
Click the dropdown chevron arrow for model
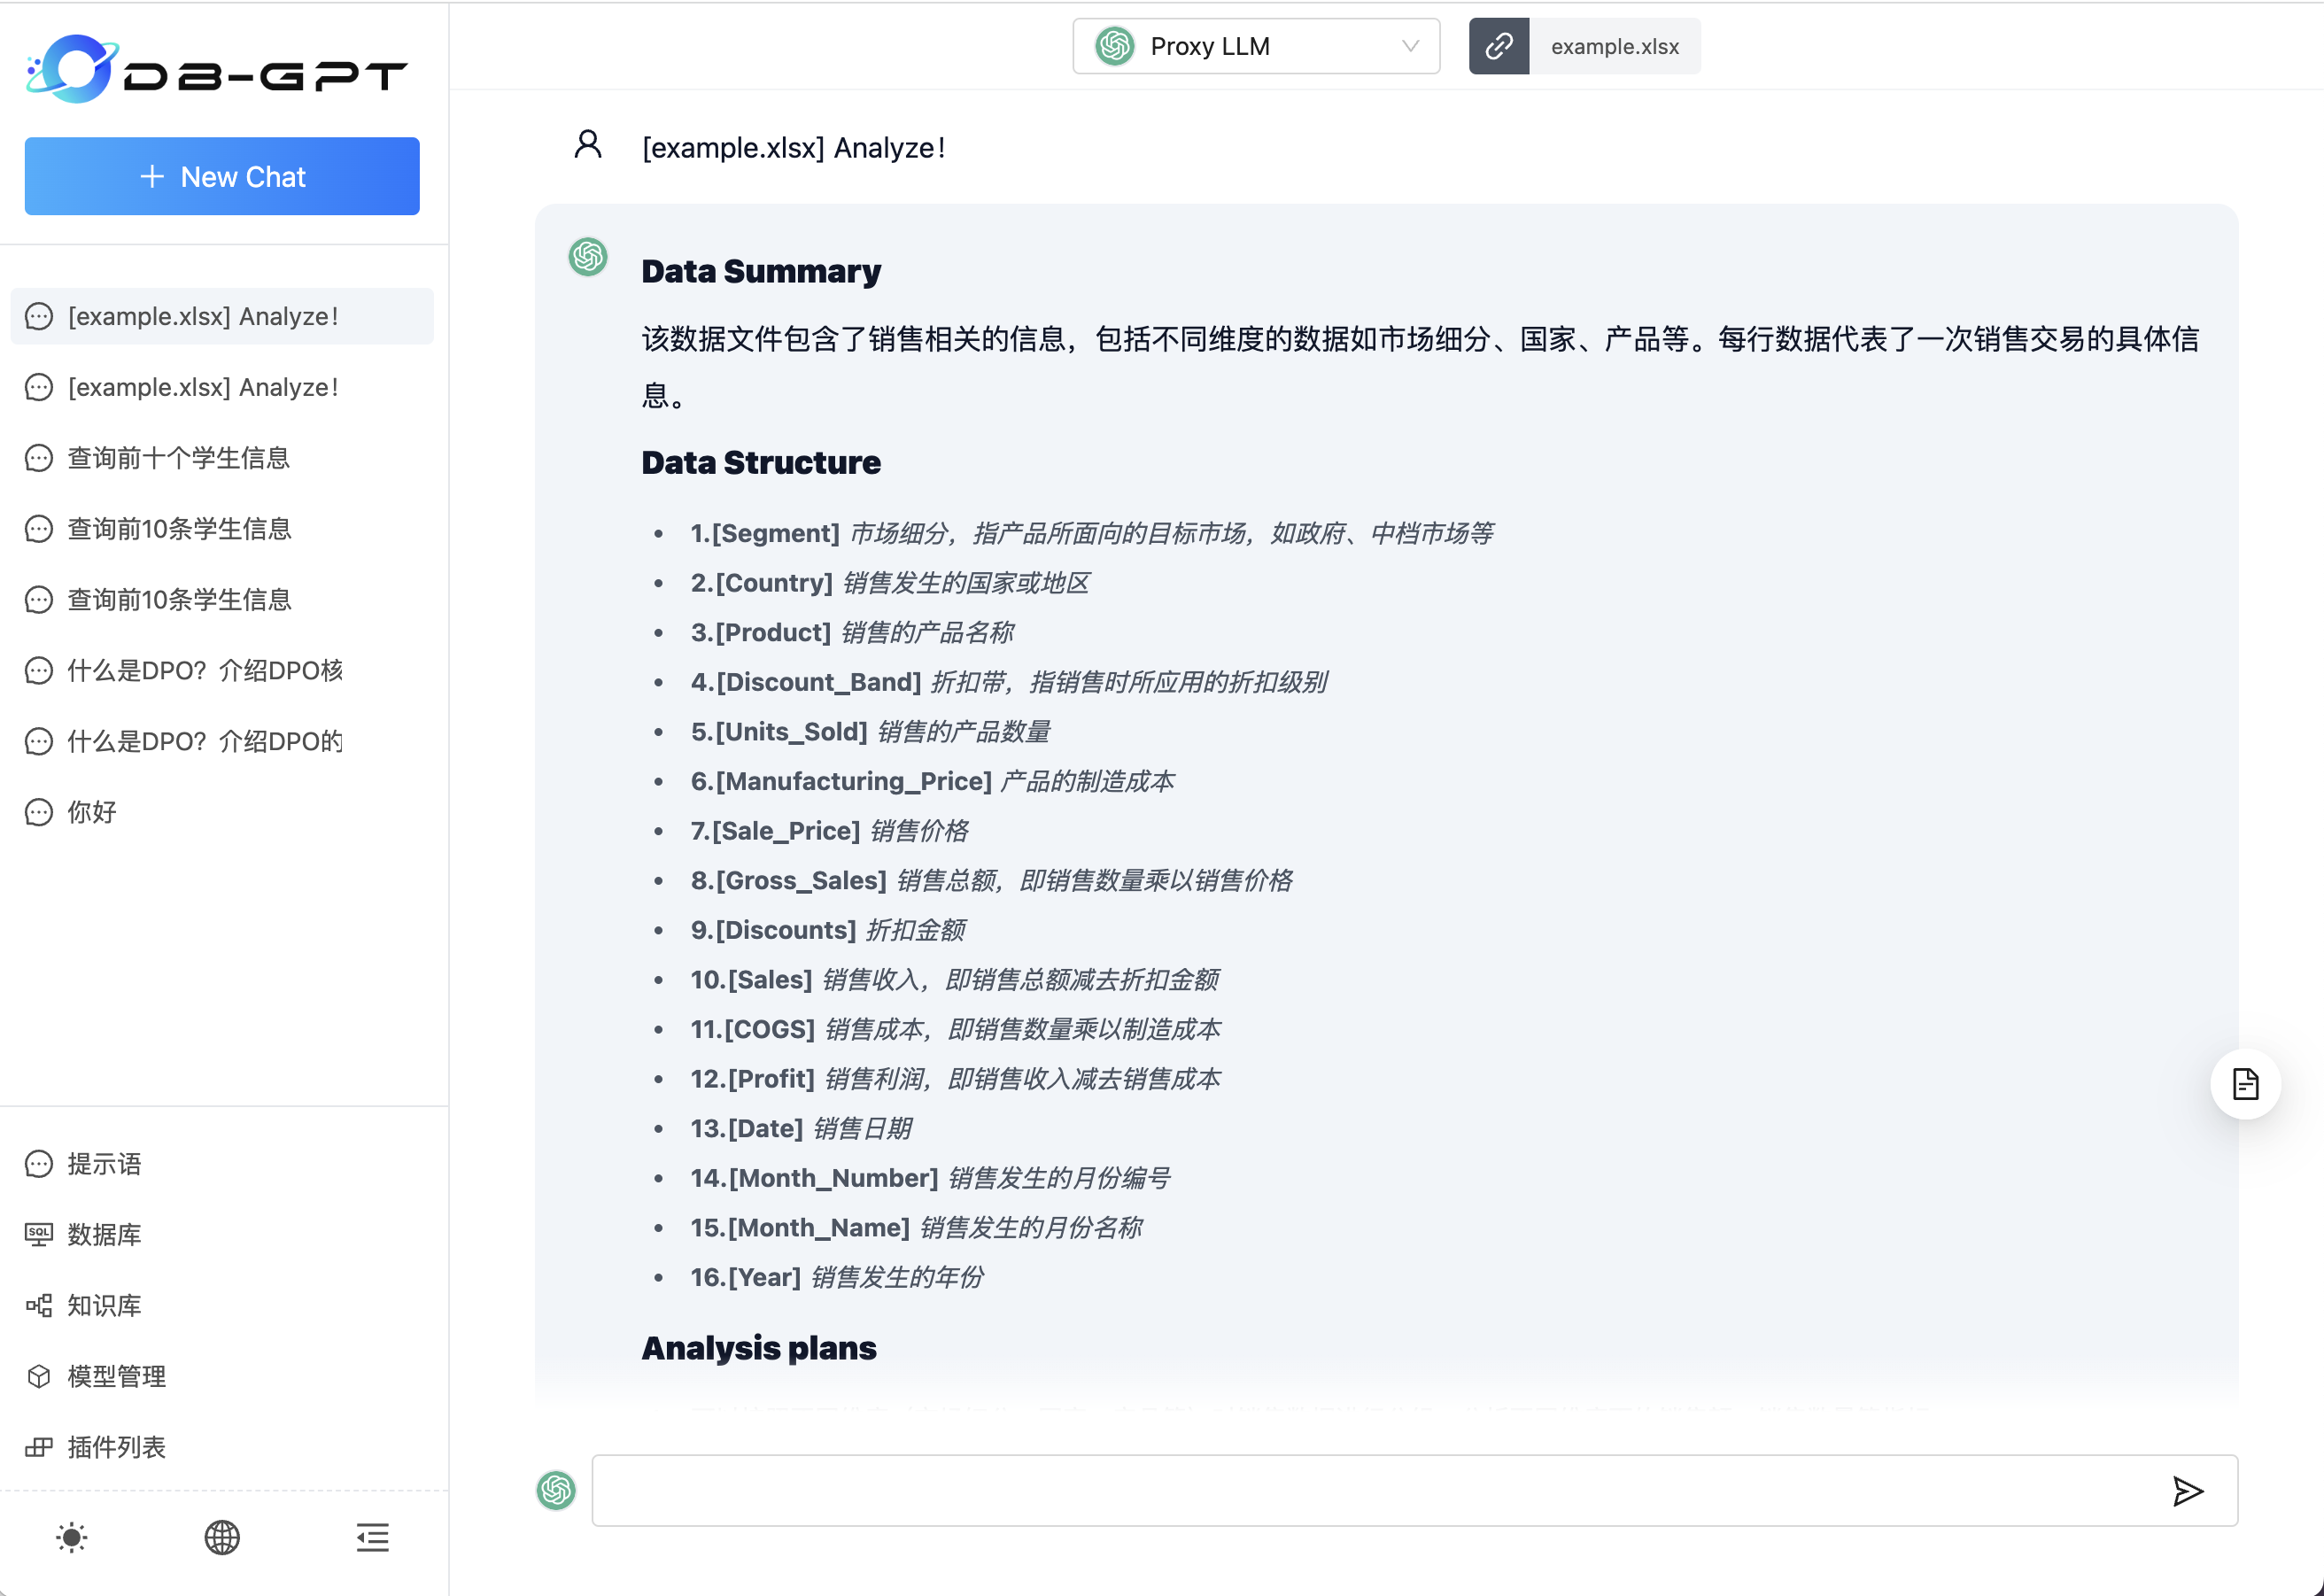point(1410,46)
